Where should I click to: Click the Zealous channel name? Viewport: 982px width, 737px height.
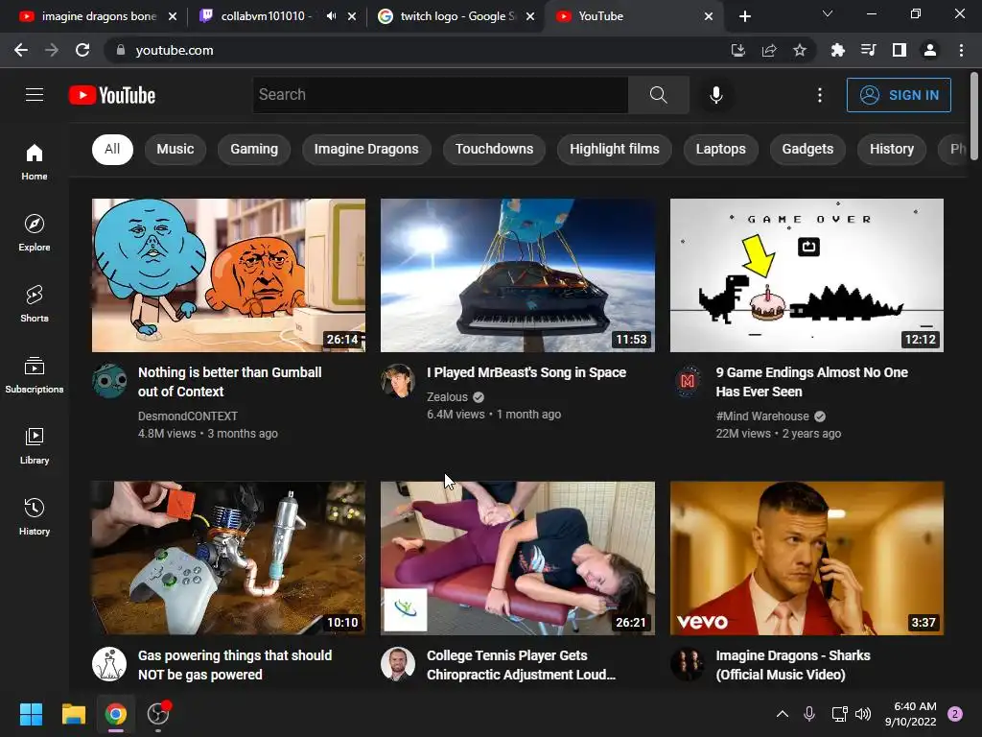click(447, 396)
